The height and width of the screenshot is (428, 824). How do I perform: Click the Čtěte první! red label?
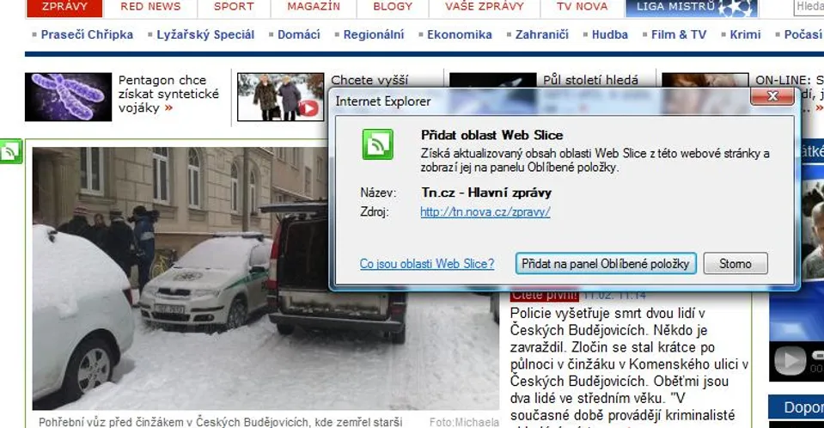point(544,296)
